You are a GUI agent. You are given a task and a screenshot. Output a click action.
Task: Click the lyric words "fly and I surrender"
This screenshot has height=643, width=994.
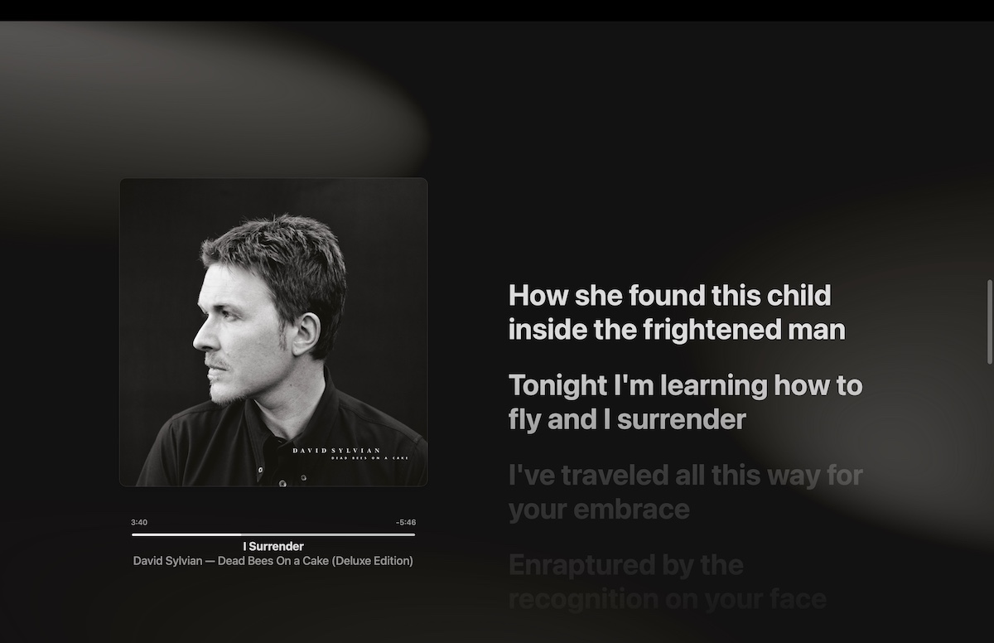[x=627, y=419]
